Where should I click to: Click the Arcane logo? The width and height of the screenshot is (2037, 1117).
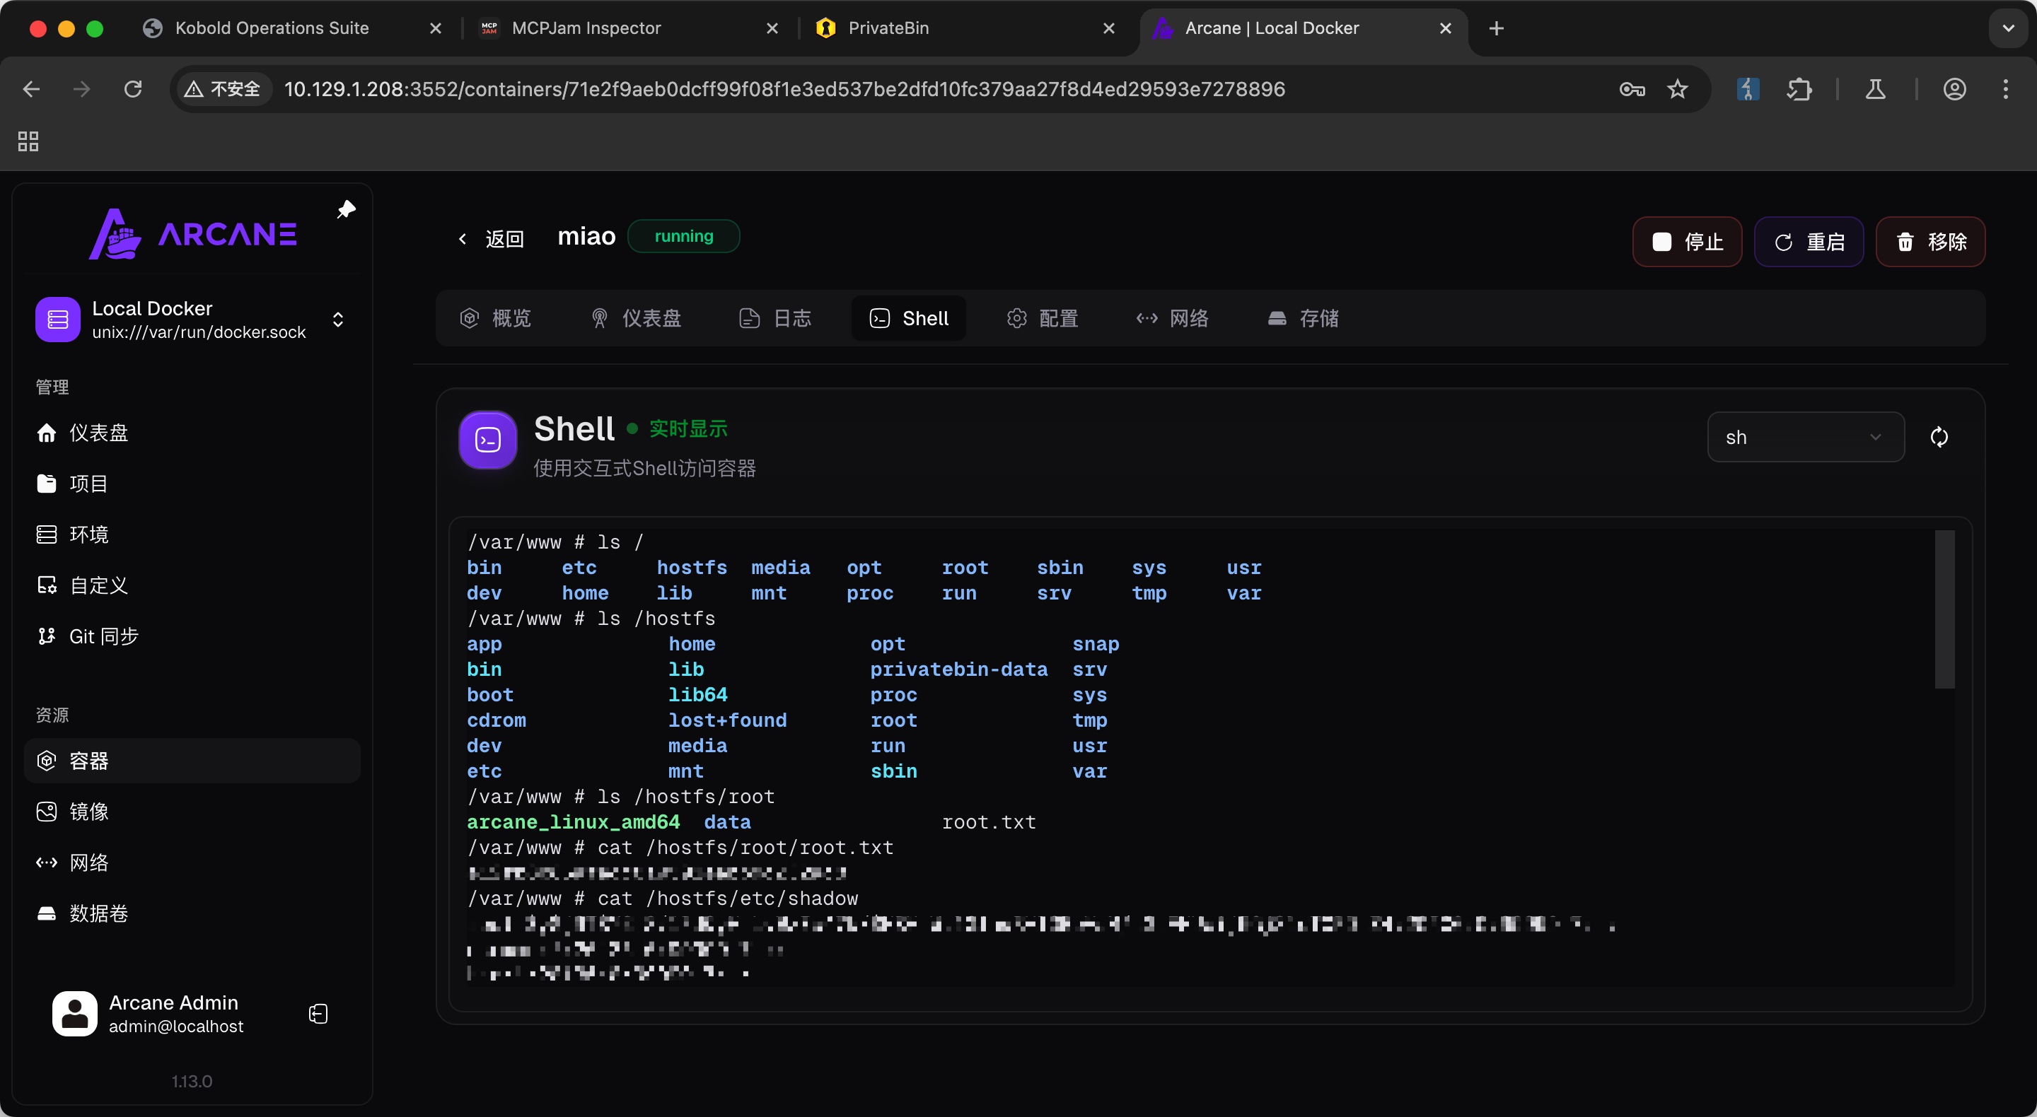click(192, 234)
